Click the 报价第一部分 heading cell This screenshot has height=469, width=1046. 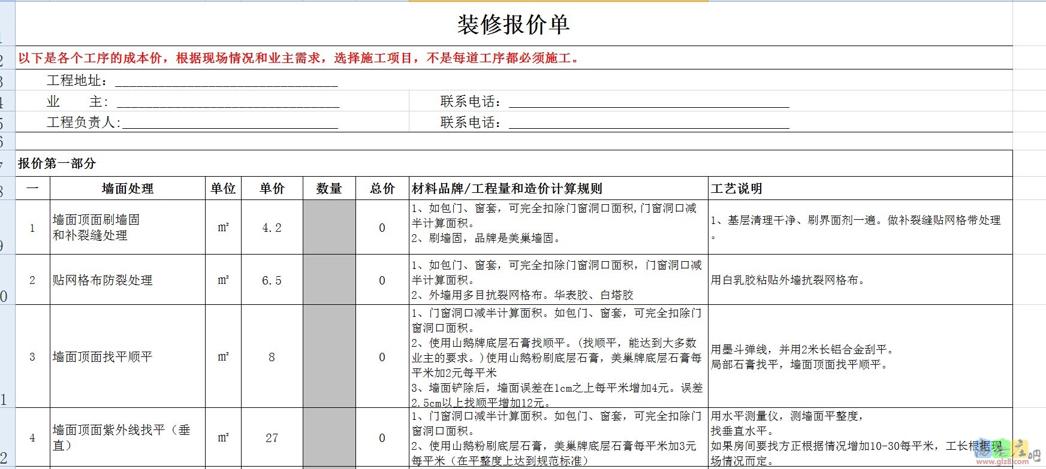tap(514, 163)
